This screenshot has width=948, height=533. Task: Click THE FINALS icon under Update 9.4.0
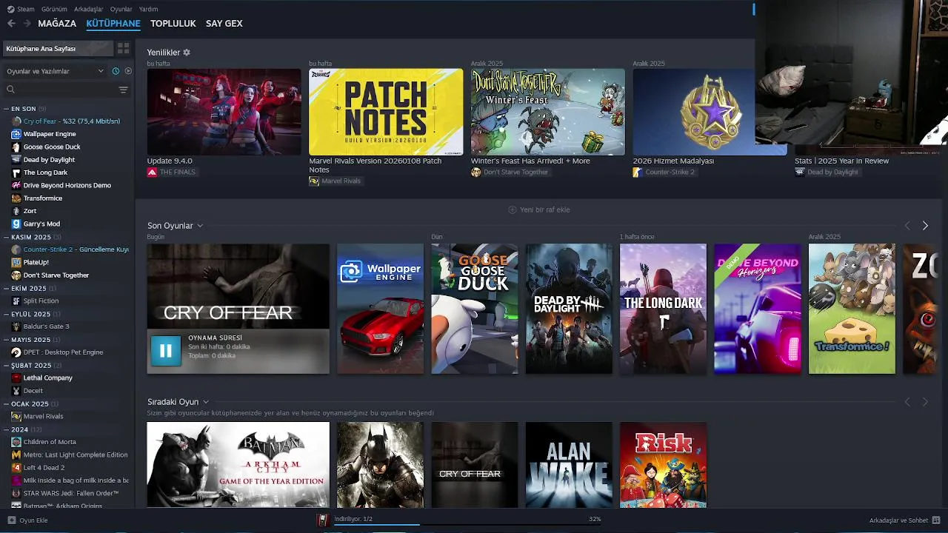pyautogui.click(x=152, y=172)
